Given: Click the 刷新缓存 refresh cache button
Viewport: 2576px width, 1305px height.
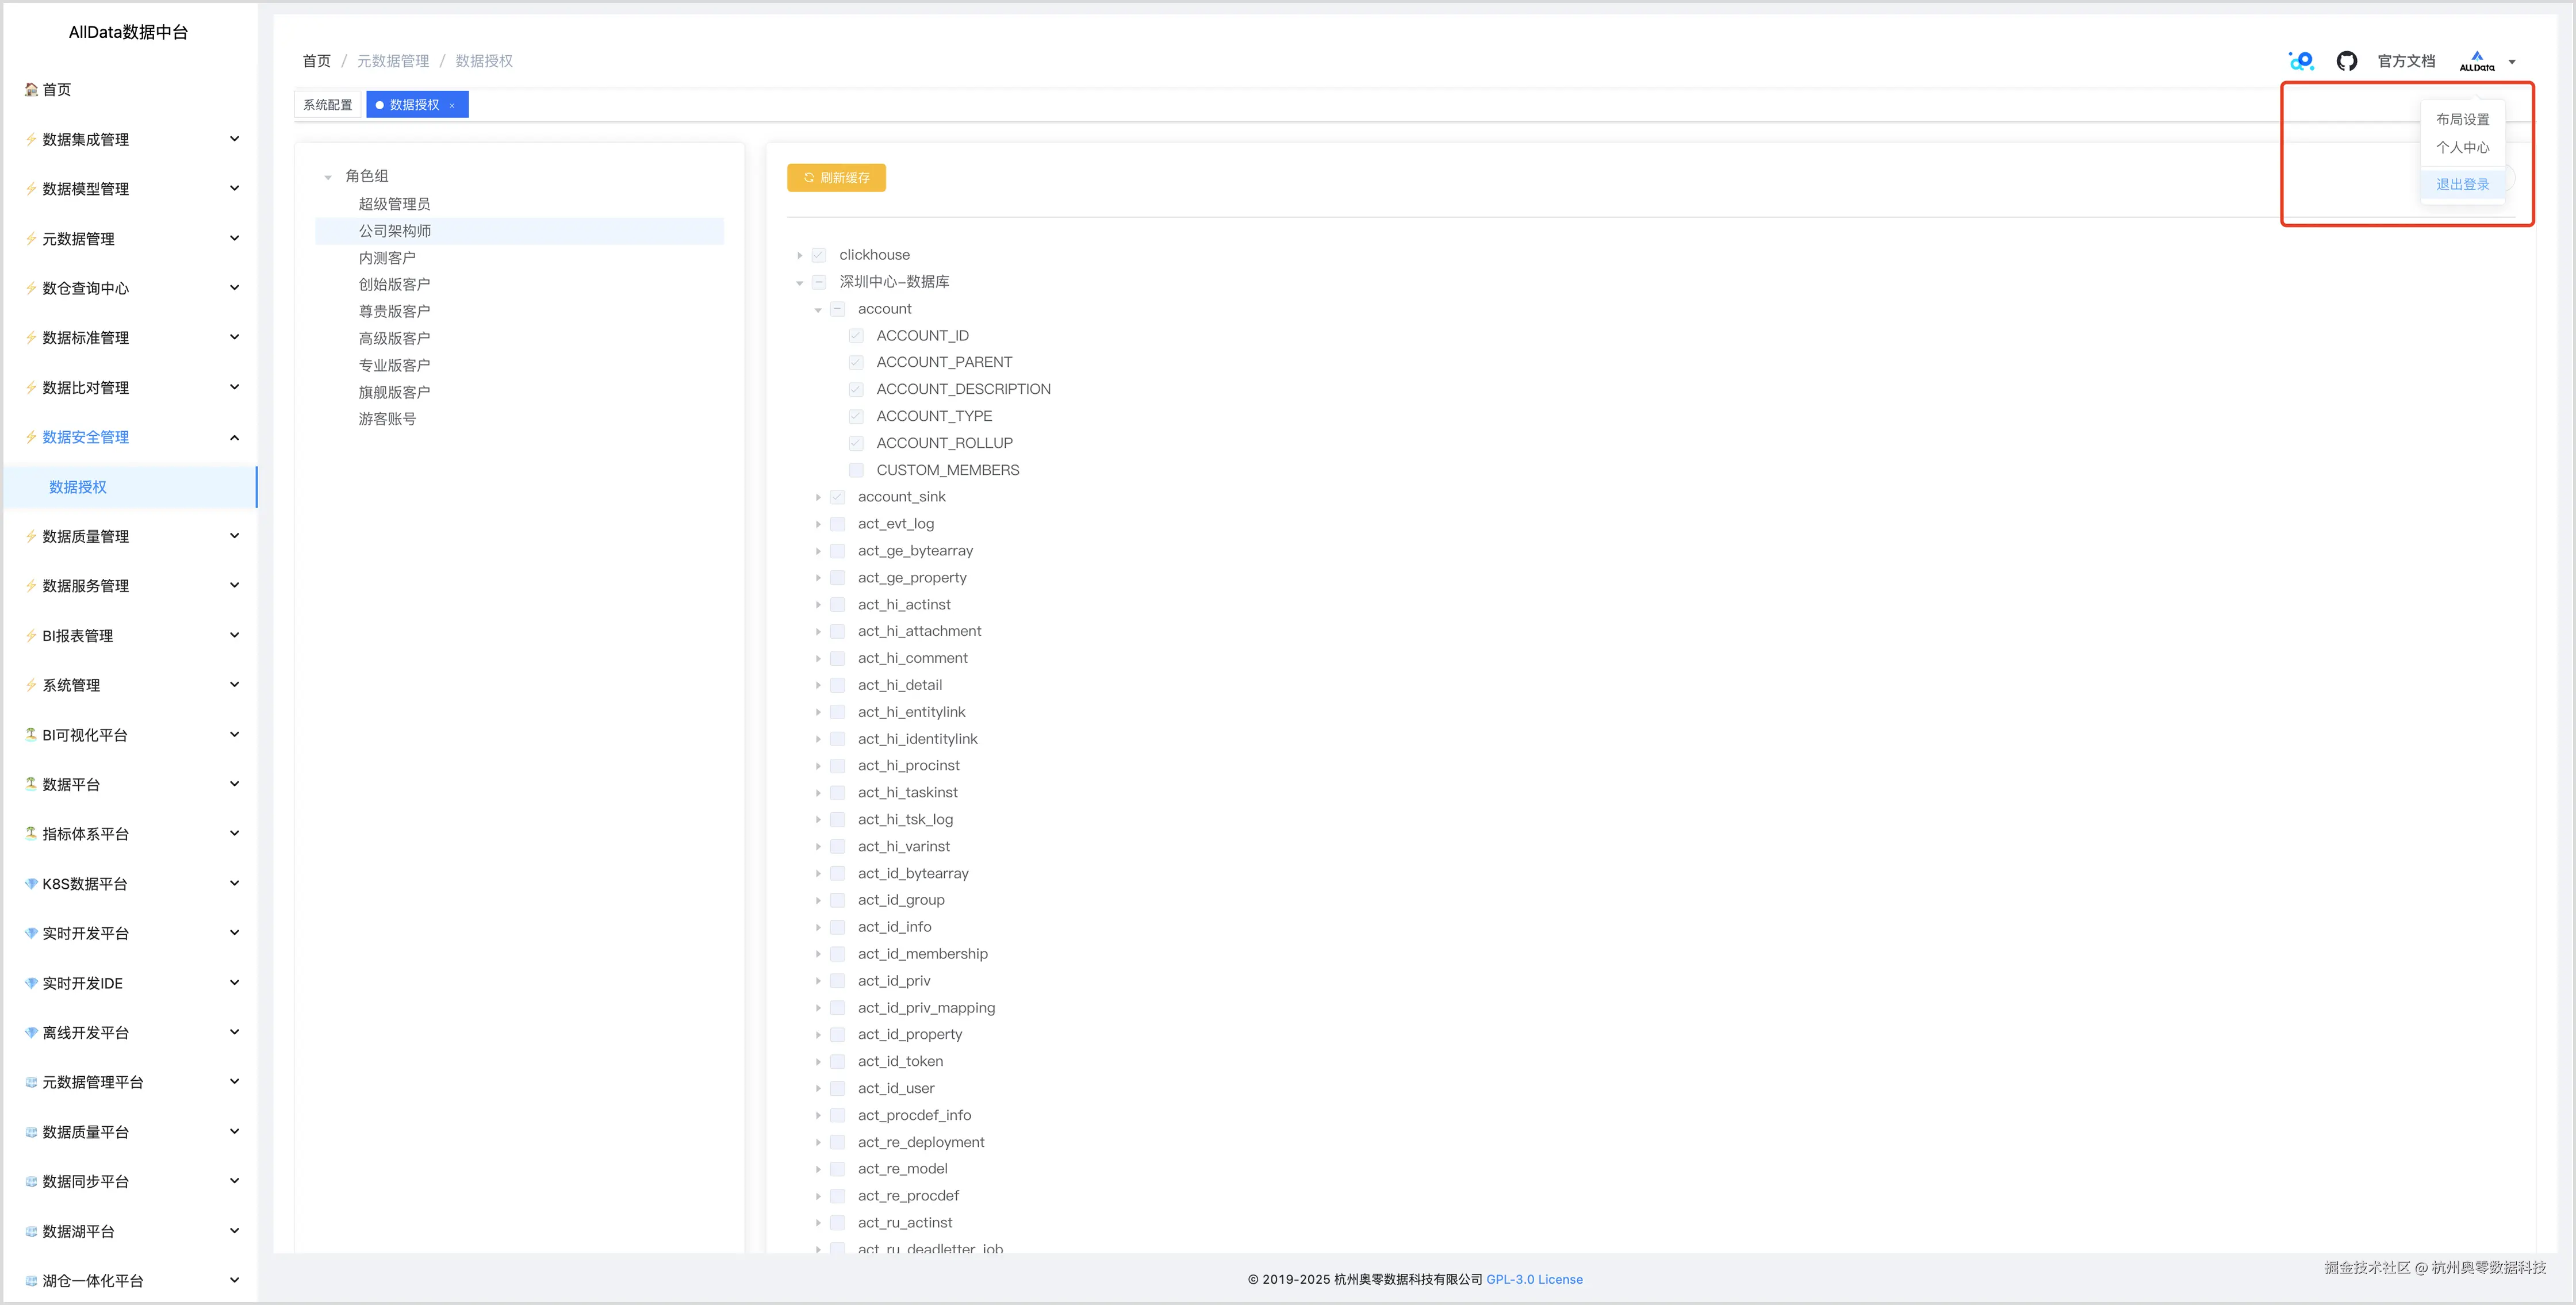Looking at the screenshot, I should pyautogui.click(x=836, y=178).
